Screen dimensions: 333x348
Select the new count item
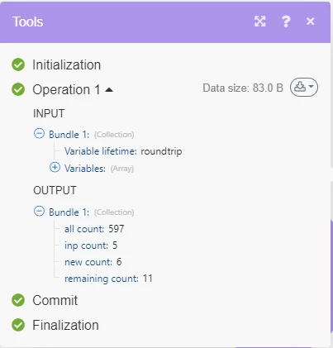(93, 262)
